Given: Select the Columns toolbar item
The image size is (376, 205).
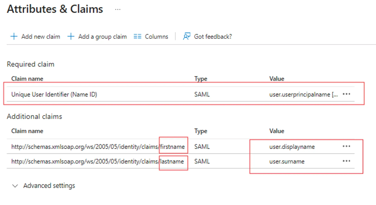Looking at the screenshot, I should click(156, 36).
